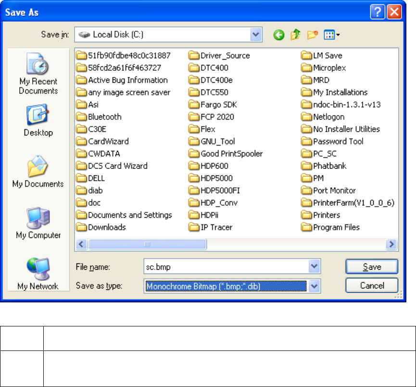
Task: Go up one folder level
Action: point(295,35)
